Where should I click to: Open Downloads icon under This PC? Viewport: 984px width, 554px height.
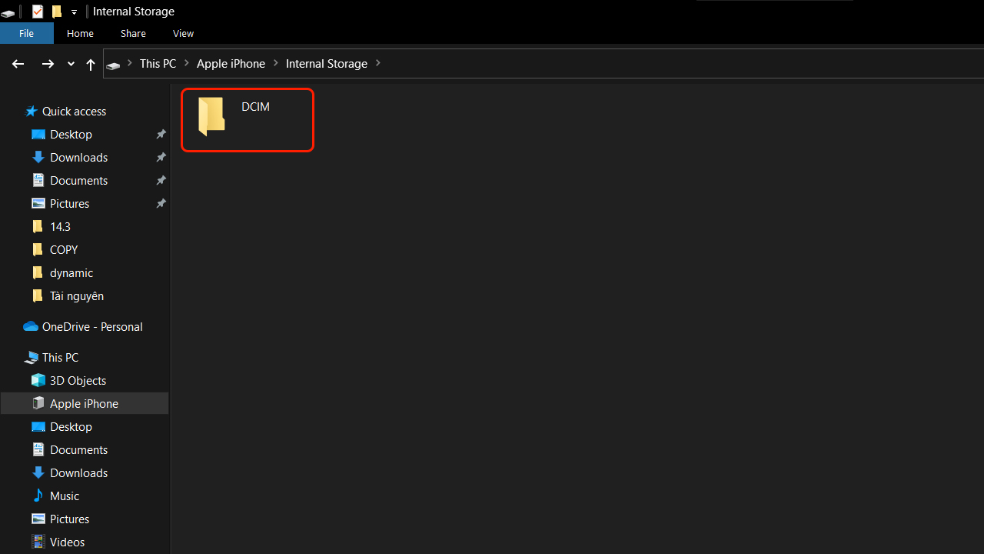tap(38, 473)
